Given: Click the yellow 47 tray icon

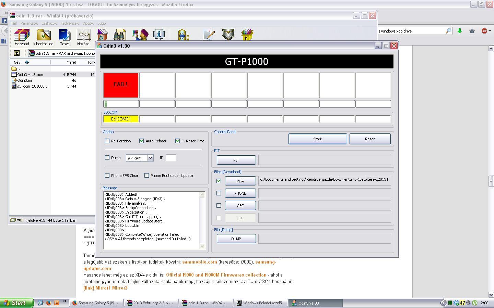Looking at the screenshot, I should point(462,303).
